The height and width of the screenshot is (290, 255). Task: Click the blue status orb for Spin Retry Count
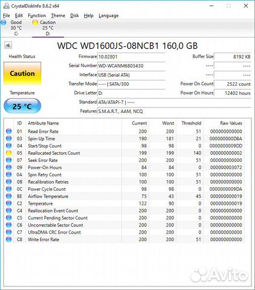(x=8, y=175)
